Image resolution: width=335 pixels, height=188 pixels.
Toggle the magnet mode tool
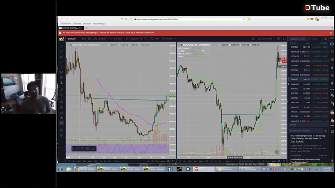tap(62, 102)
